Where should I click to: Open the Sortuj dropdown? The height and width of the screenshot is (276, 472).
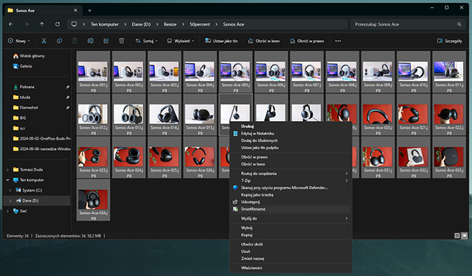click(x=147, y=41)
